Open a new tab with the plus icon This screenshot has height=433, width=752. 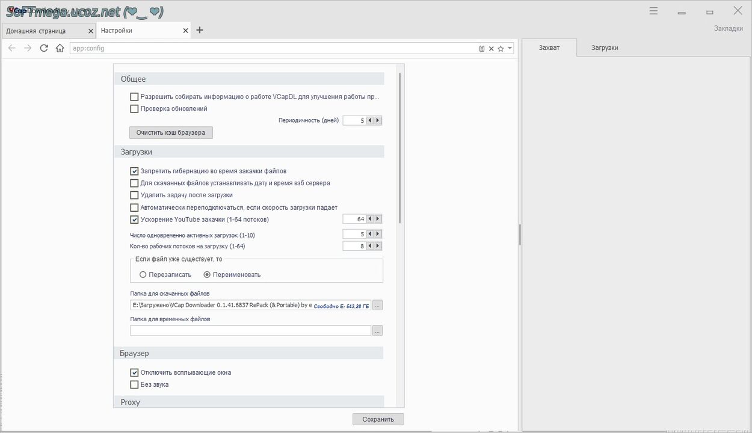pos(200,30)
